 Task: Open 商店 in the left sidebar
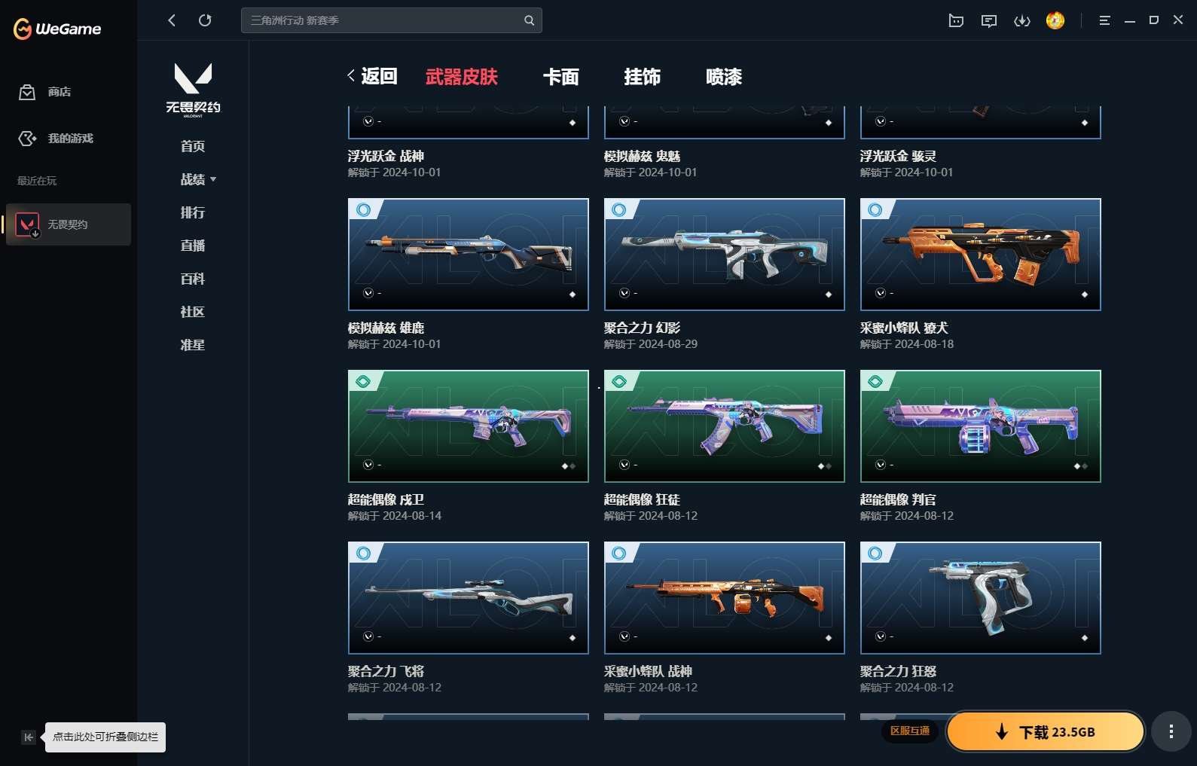pyautogui.click(x=59, y=92)
